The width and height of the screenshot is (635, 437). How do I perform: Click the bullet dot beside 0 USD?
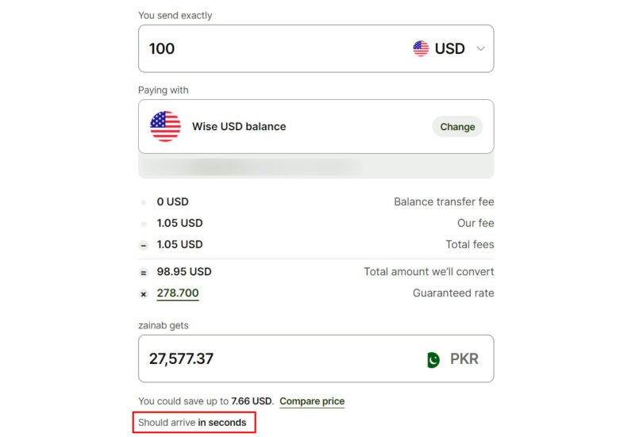coord(144,202)
